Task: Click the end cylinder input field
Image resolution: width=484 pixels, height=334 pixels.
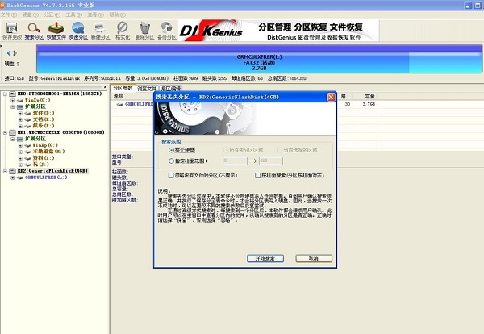Action: 271,161
